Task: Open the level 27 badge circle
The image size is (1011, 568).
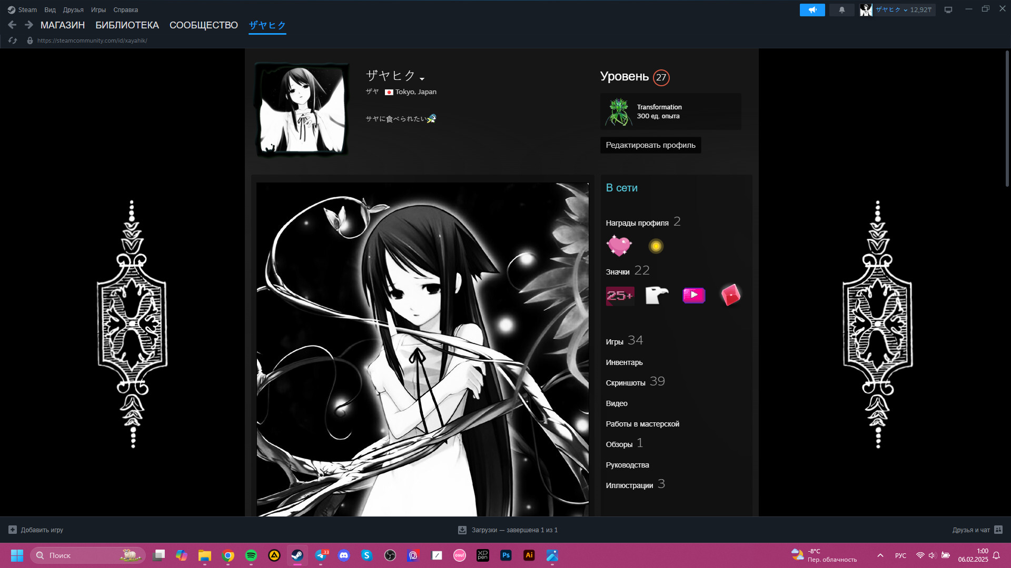Action: tap(661, 77)
